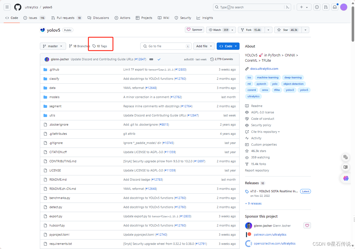355x249 pixels.
Task: View 2,779 Commits history
Action: 222,59
